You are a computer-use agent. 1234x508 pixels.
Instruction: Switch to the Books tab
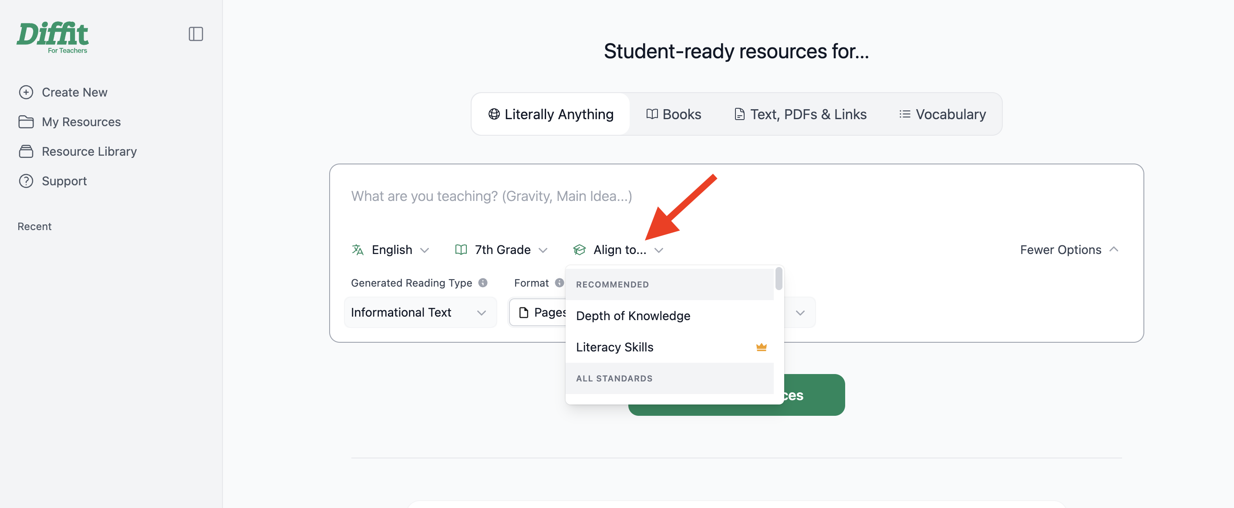(674, 114)
